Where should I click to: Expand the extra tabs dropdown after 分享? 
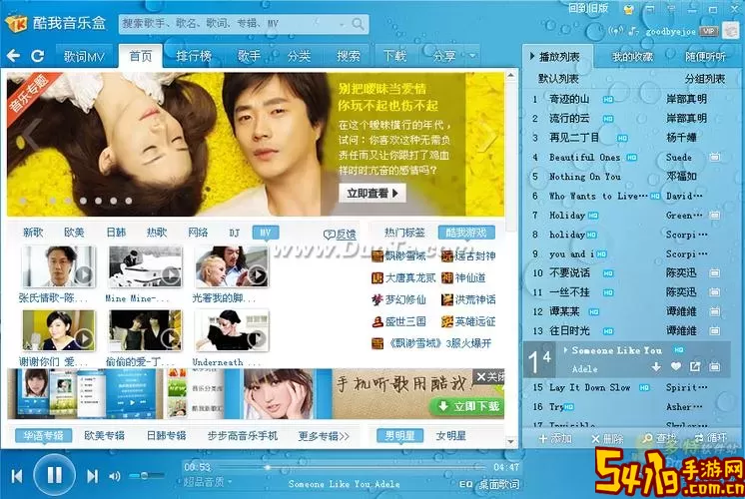472,56
